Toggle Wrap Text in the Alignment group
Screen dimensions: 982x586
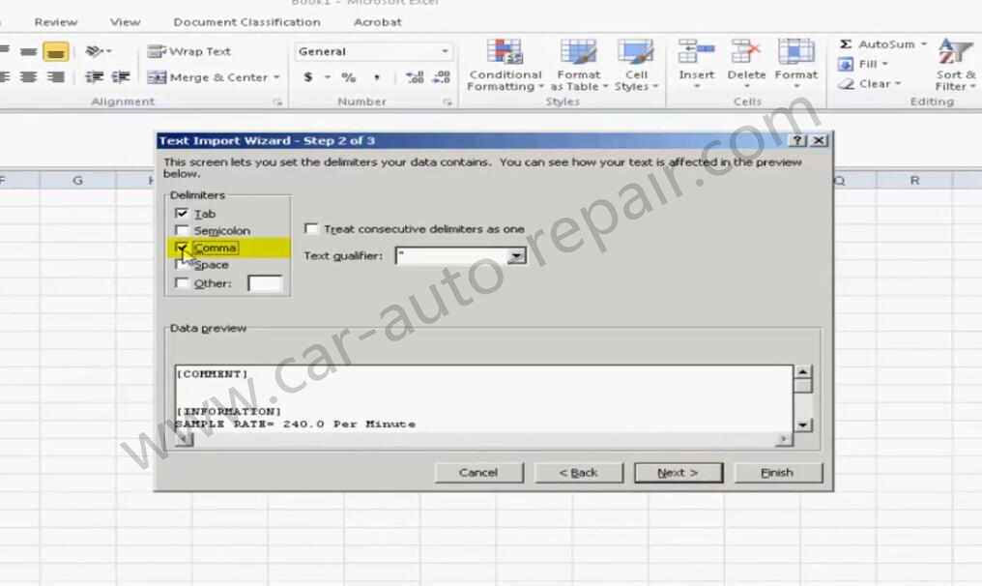point(189,51)
